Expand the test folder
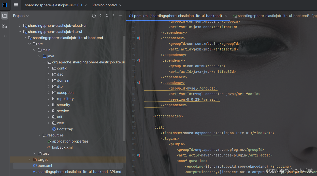This screenshot has height=176, width=317. [x=34, y=153]
